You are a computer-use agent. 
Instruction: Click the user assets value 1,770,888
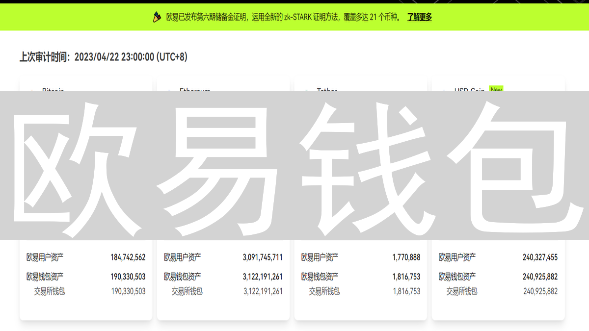pyautogui.click(x=406, y=257)
